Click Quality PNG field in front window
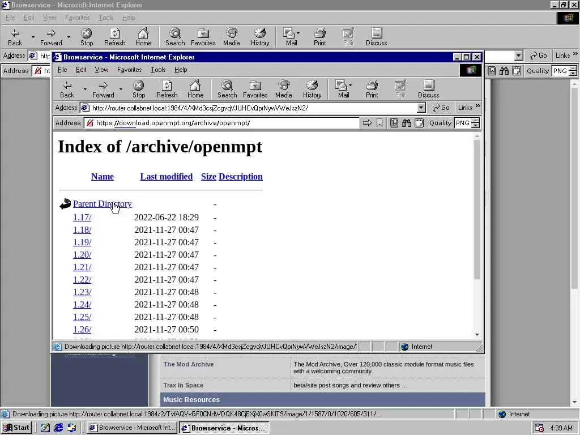Screen dimensions: 580x435 [x=463, y=123]
